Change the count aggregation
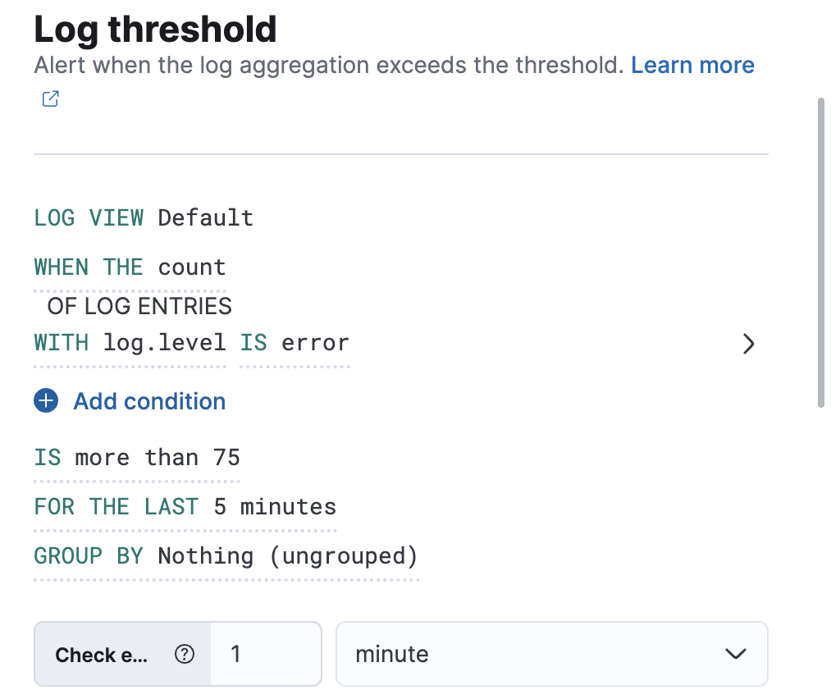 [x=192, y=267]
